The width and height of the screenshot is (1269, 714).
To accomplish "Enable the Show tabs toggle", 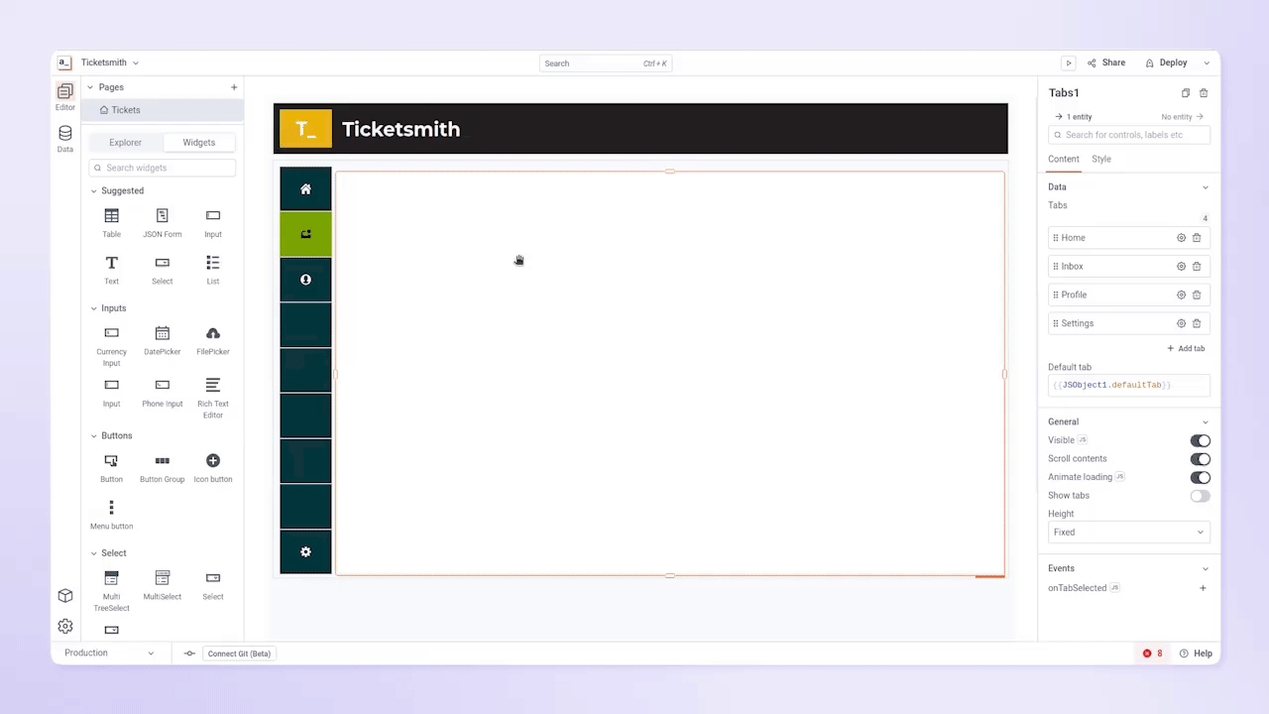I will tap(1200, 495).
